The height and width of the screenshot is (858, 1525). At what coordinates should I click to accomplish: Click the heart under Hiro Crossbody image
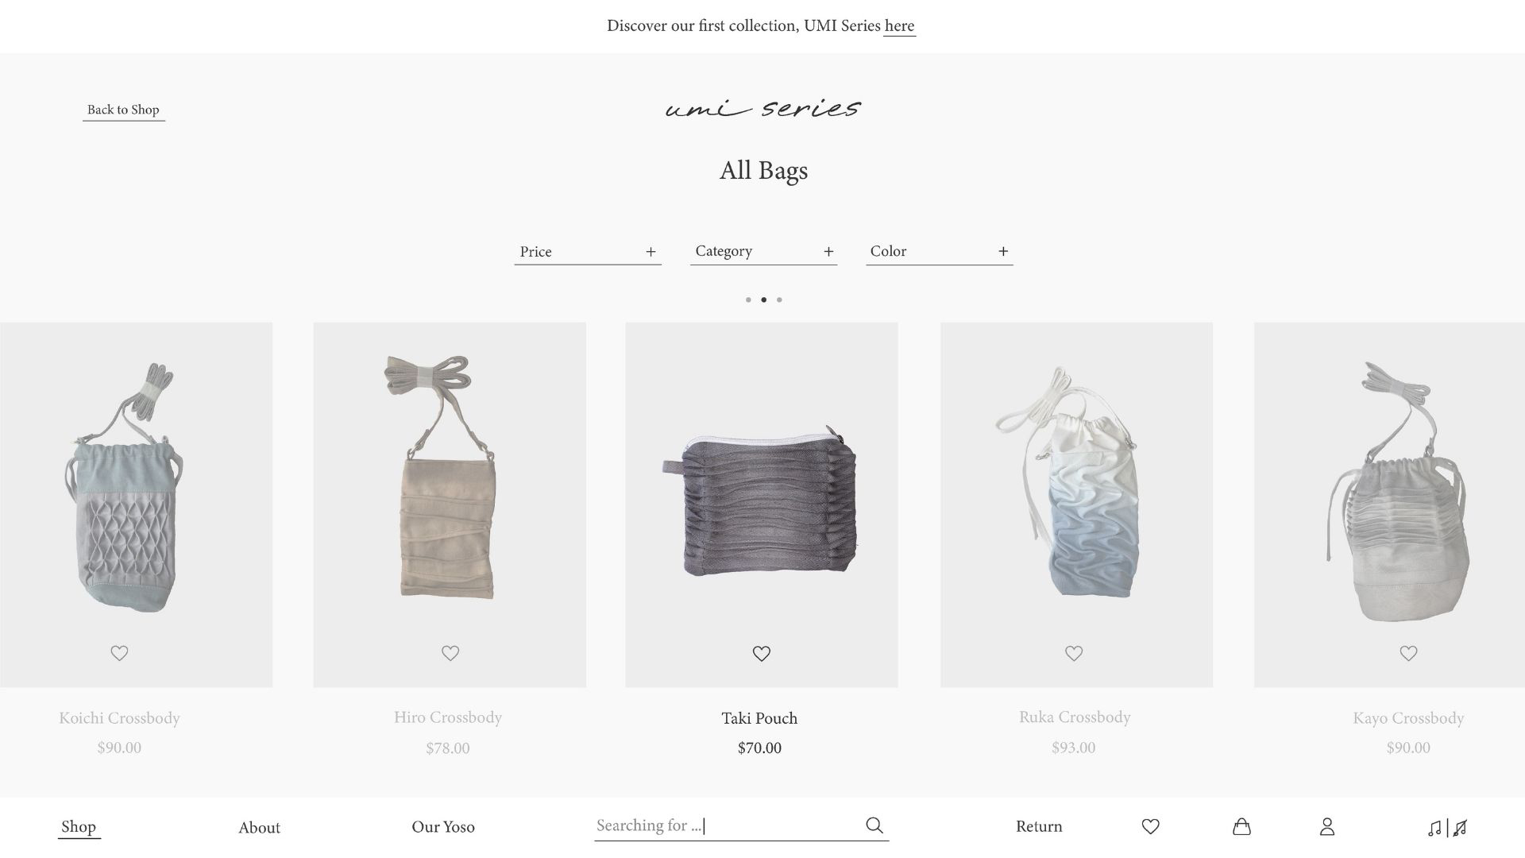click(450, 653)
